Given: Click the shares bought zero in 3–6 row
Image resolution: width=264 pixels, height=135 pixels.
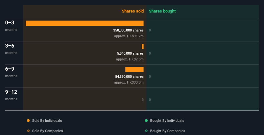Looking at the screenshot, I should tap(150, 54).
